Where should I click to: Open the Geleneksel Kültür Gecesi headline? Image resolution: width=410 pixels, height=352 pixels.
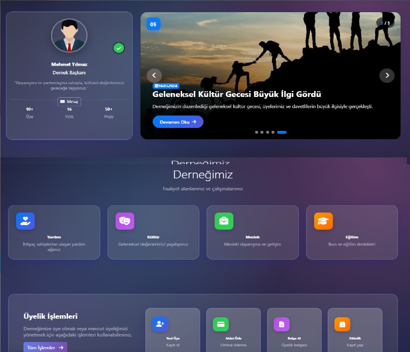pyautogui.click(x=237, y=94)
